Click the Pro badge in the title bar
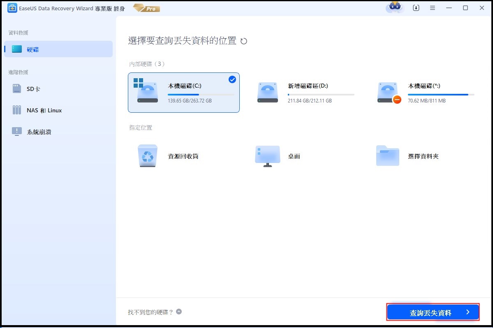 click(146, 8)
